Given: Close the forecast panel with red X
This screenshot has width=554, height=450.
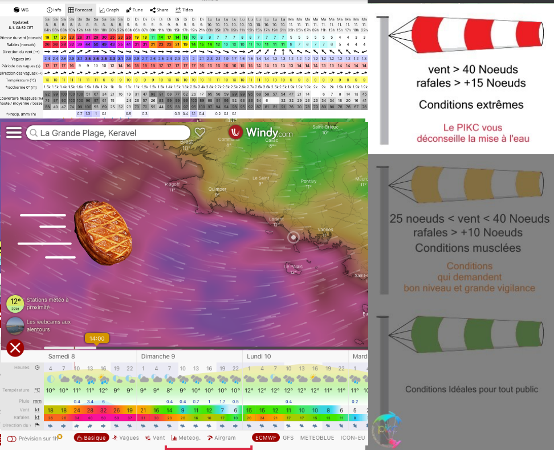Looking at the screenshot, I should click(x=15, y=347).
